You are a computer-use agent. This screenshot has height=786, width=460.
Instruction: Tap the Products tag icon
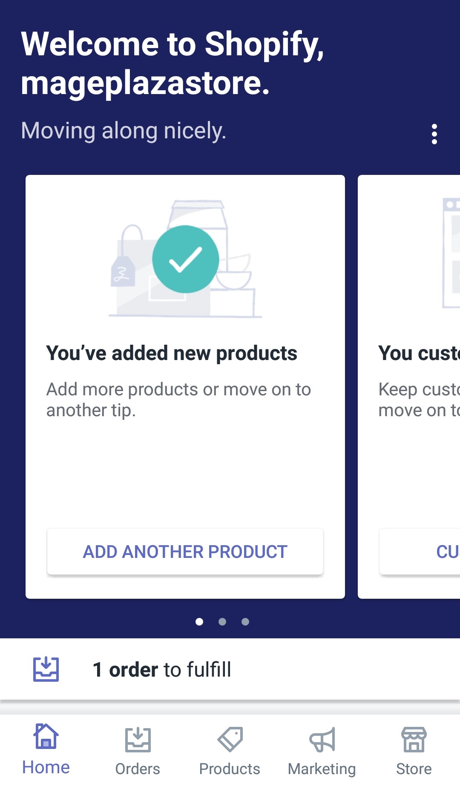[230, 739]
